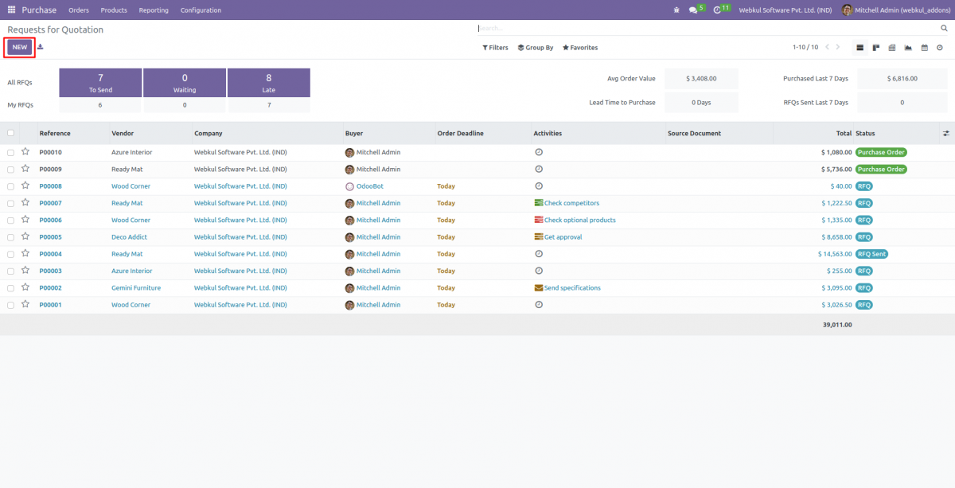Open the Orders menu

tap(78, 10)
